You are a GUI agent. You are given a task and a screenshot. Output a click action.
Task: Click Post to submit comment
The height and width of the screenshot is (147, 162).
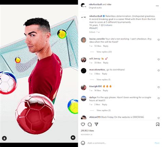tap(157, 143)
